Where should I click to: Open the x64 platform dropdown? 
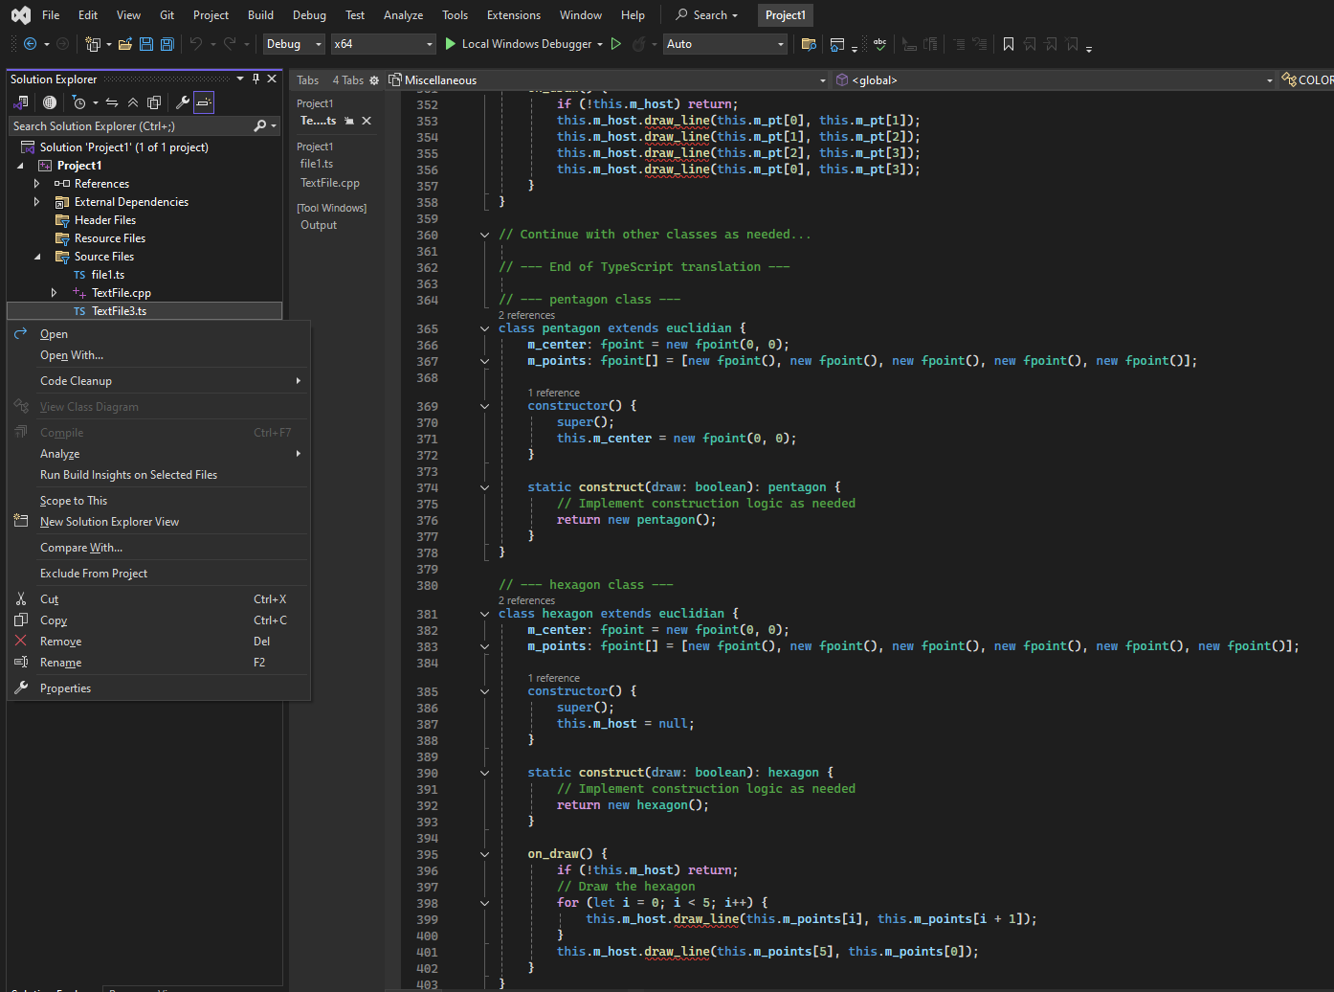(383, 44)
